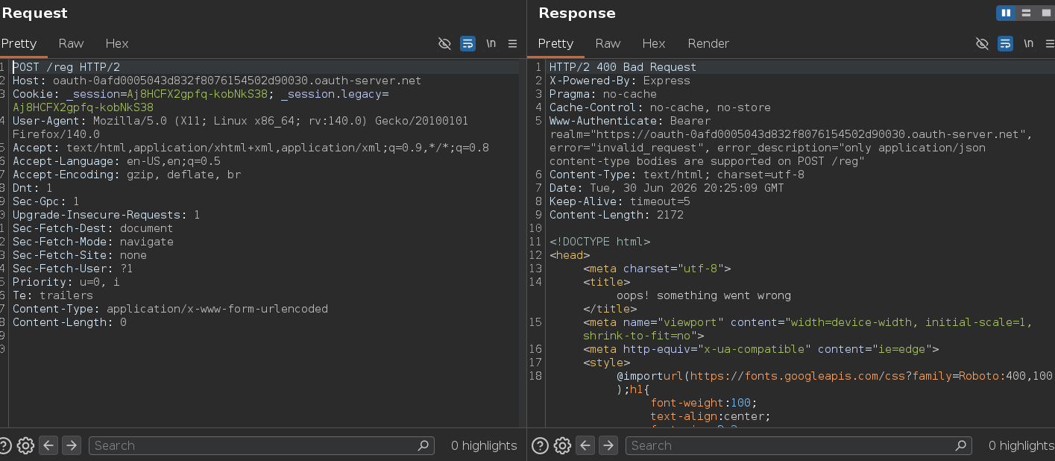
Task: Go to next match in Response search
Action: 608,445
